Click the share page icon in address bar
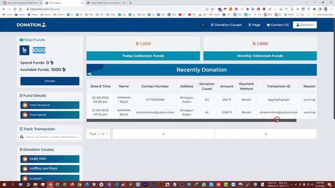 [x=207, y=9]
